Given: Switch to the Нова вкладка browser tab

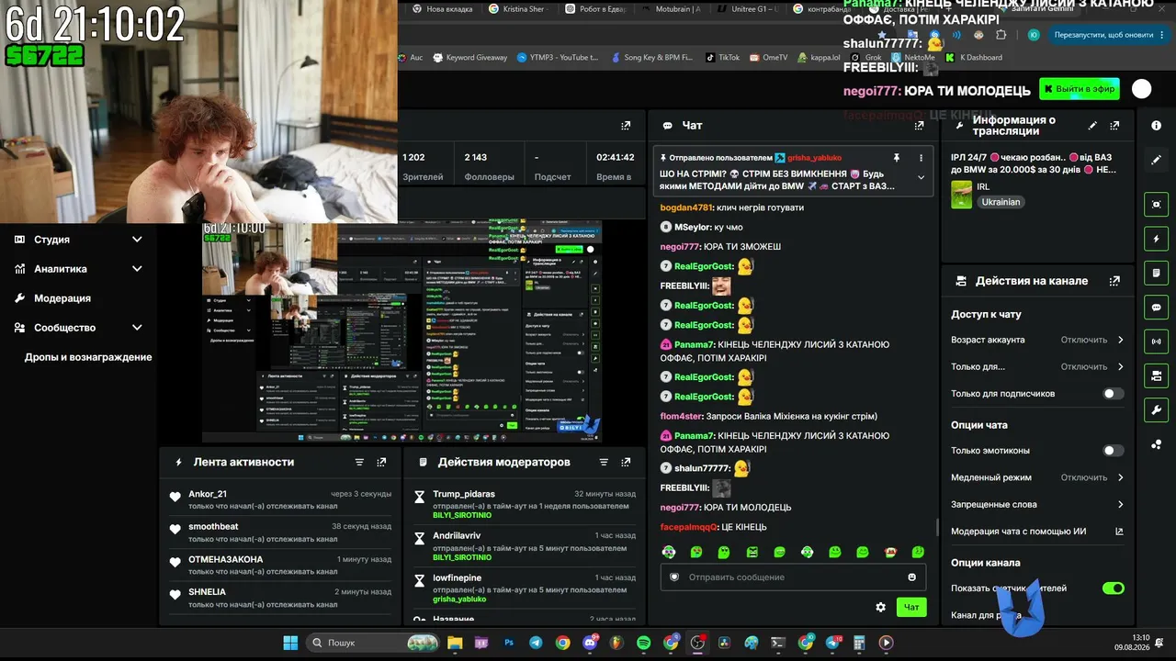Looking at the screenshot, I should click(x=443, y=9).
